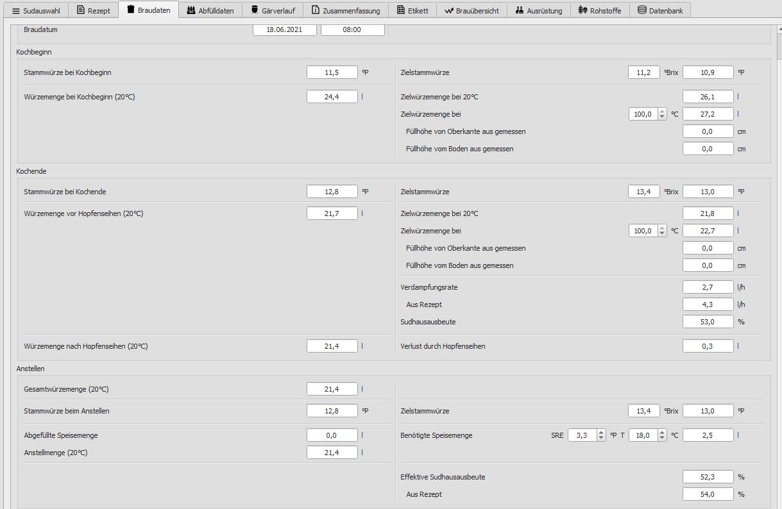Click the Gärverlauf fermenter icon

point(255,10)
